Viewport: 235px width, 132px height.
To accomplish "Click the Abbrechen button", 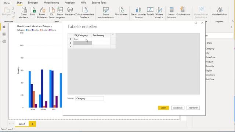I will (193, 108).
